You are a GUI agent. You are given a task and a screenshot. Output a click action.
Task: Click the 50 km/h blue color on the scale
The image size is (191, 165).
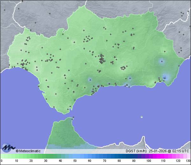tap(75, 156)
